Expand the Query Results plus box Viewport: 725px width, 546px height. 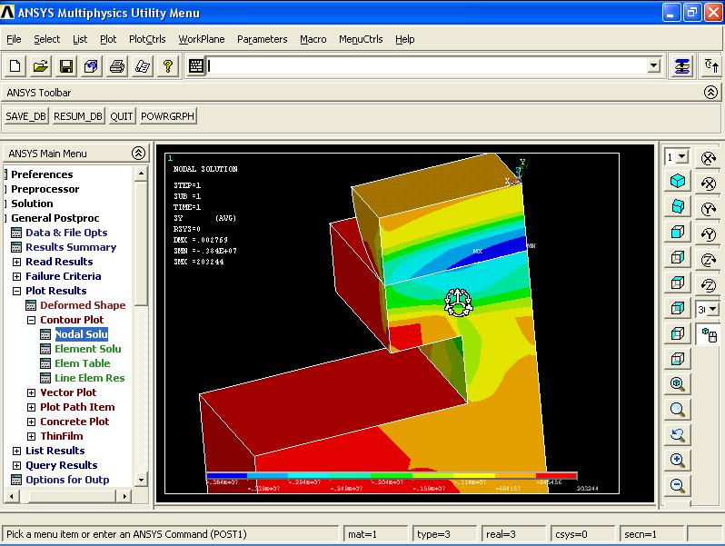[x=16, y=465]
